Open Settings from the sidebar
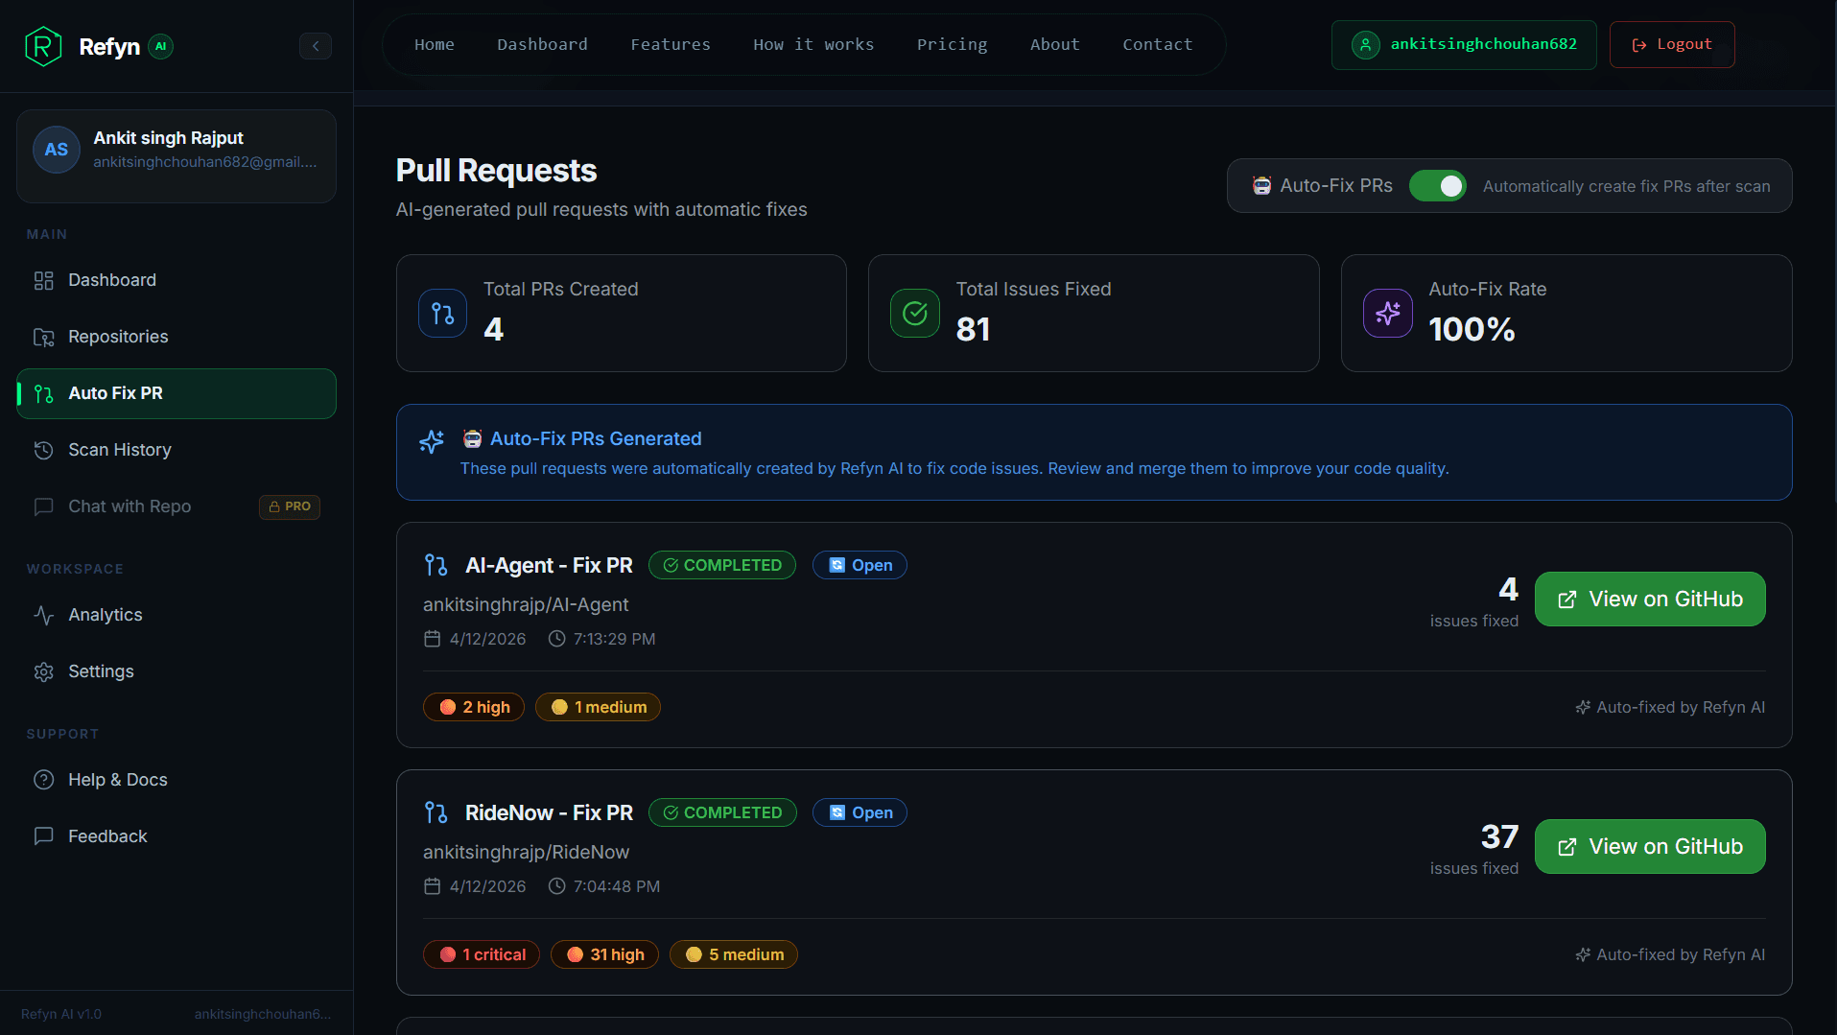 (x=101, y=671)
